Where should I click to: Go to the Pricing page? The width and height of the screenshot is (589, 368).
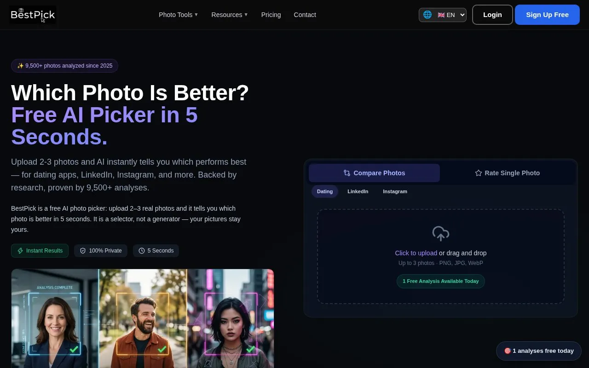coord(271,15)
